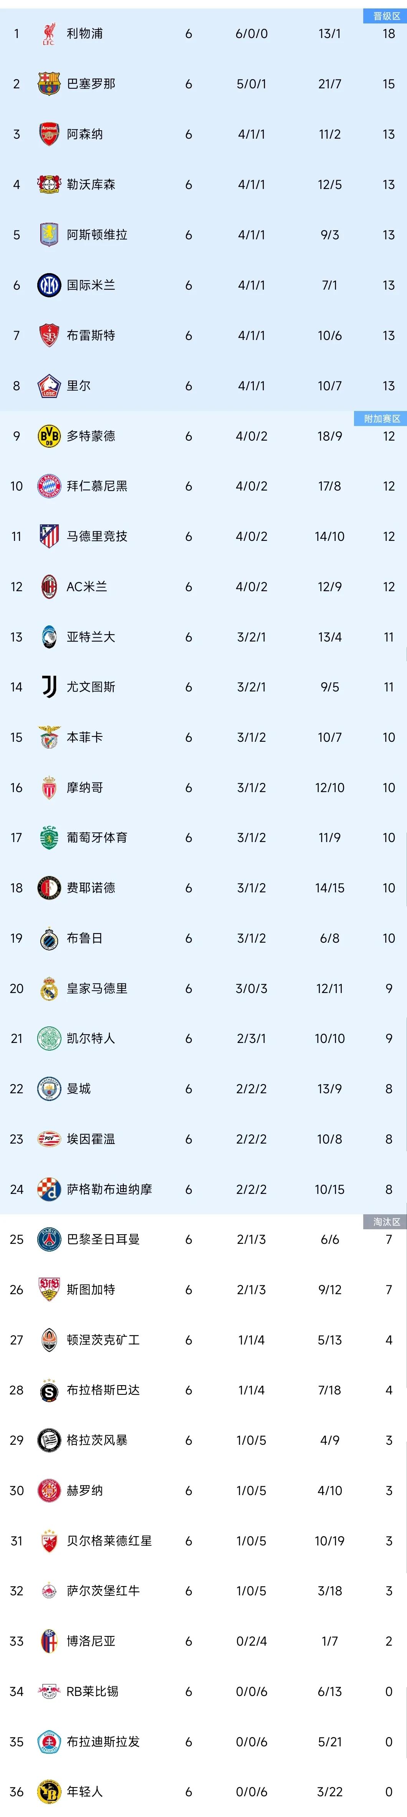Click the Real Madrid crest
This screenshot has height=1817, width=407.
pyautogui.click(x=49, y=988)
